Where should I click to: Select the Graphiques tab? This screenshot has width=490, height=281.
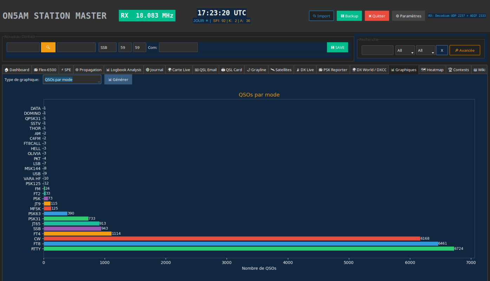tap(404, 70)
